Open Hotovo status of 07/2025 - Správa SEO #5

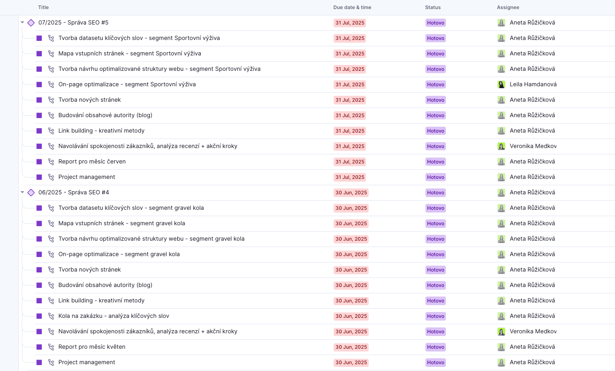[x=435, y=23]
